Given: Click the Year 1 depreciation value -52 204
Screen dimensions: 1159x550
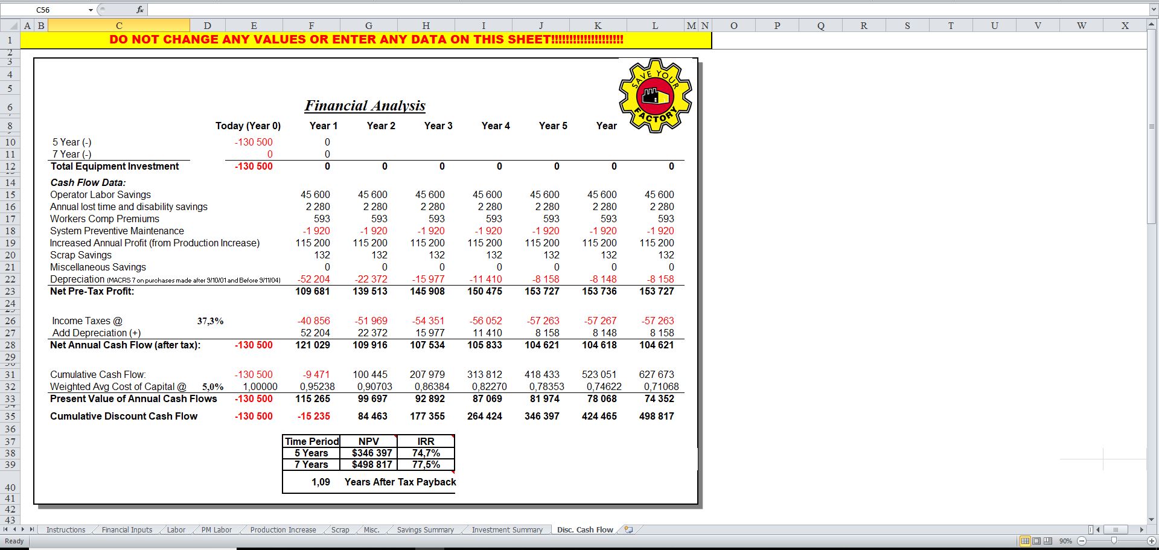Looking at the screenshot, I should [x=314, y=279].
